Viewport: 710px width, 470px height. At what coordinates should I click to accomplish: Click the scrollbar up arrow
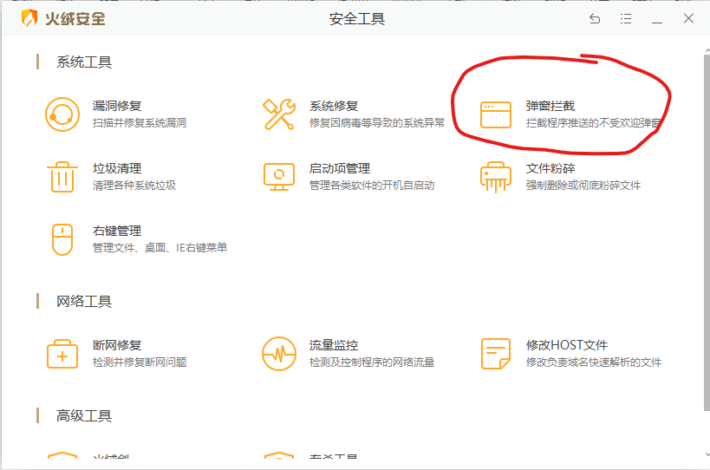click(x=707, y=50)
